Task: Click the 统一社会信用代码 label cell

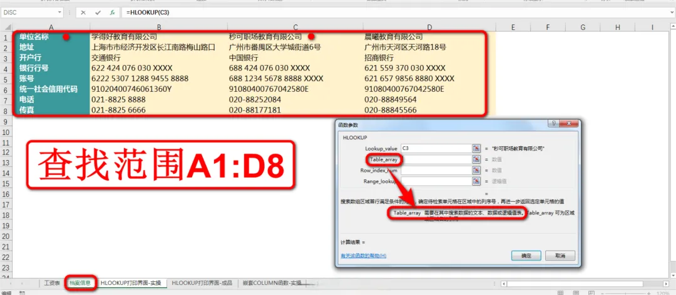Action: 51,89
